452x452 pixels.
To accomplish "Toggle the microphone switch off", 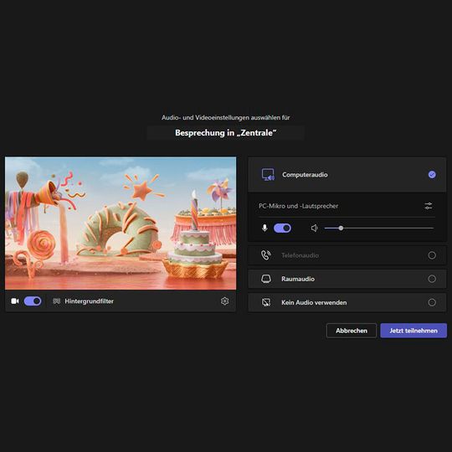I will coord(282,228).
